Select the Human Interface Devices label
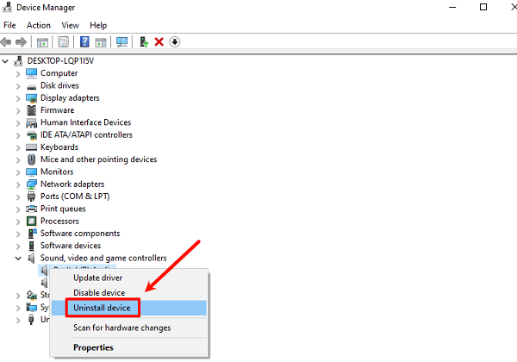The height and width of the screenshot is (362, 517). pos(85,122)
